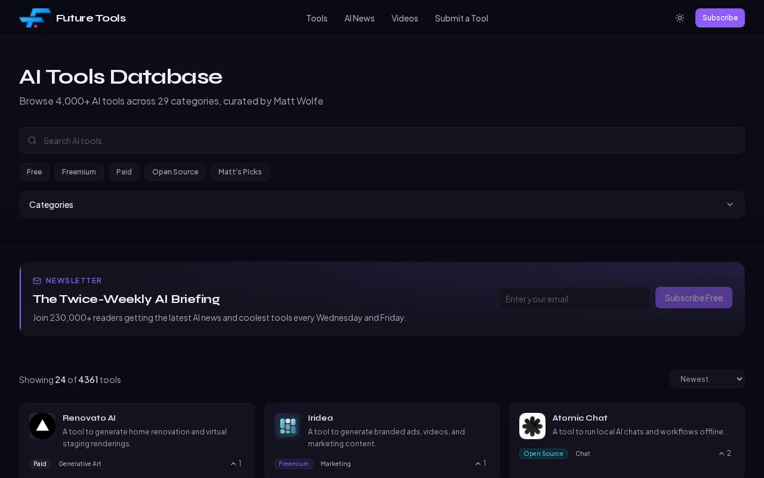Toggle the Paid pricing filter chip
The height and width of the screenshot is (478, 764).
click(124, 172)
